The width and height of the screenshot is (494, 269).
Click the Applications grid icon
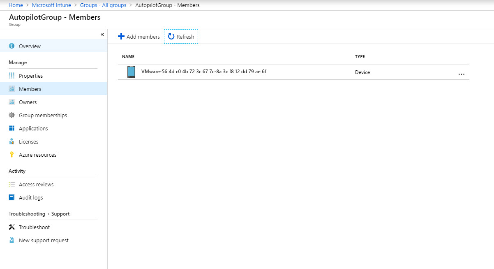point(12,128)
